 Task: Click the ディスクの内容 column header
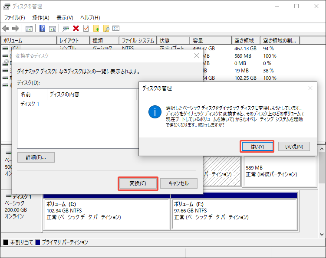(92, 95)
